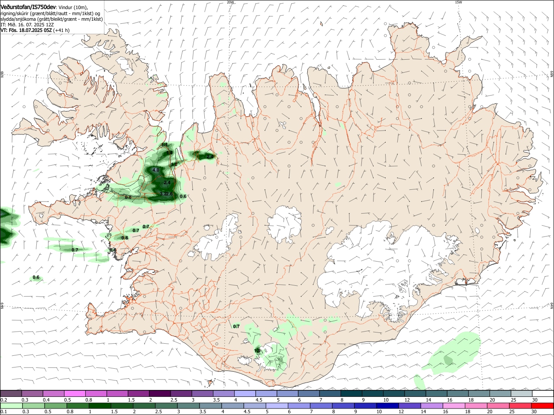Viewport: 554px width, 415px height.
Task: Click the 20W longitude label
Action: click(230, 2)
